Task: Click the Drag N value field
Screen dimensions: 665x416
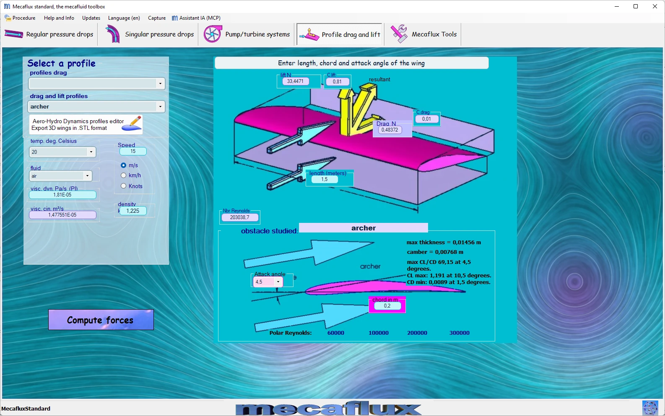Action: (390, 130)
